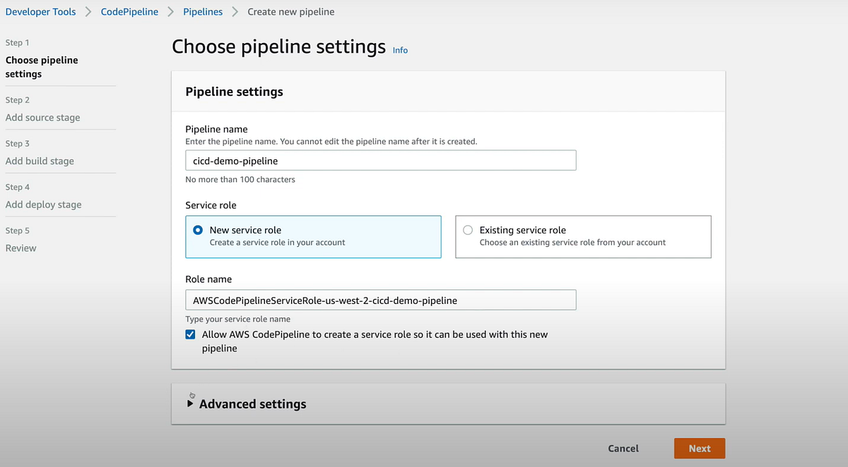Screen dimensions: 848x467
Task: Click the Create new pipeline breadcrumb text
Action: point(291,12)
